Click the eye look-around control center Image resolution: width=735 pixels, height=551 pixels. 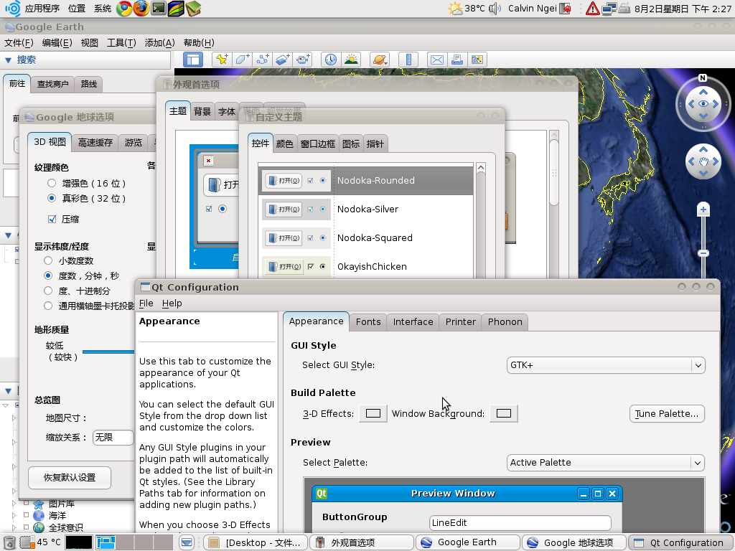[x=703, y=104]
